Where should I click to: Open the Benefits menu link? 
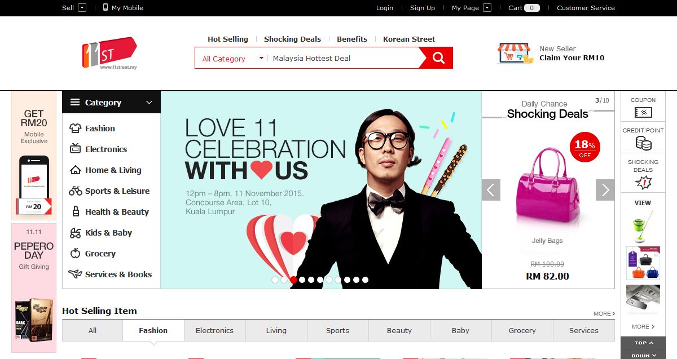(x=352, y=39)
